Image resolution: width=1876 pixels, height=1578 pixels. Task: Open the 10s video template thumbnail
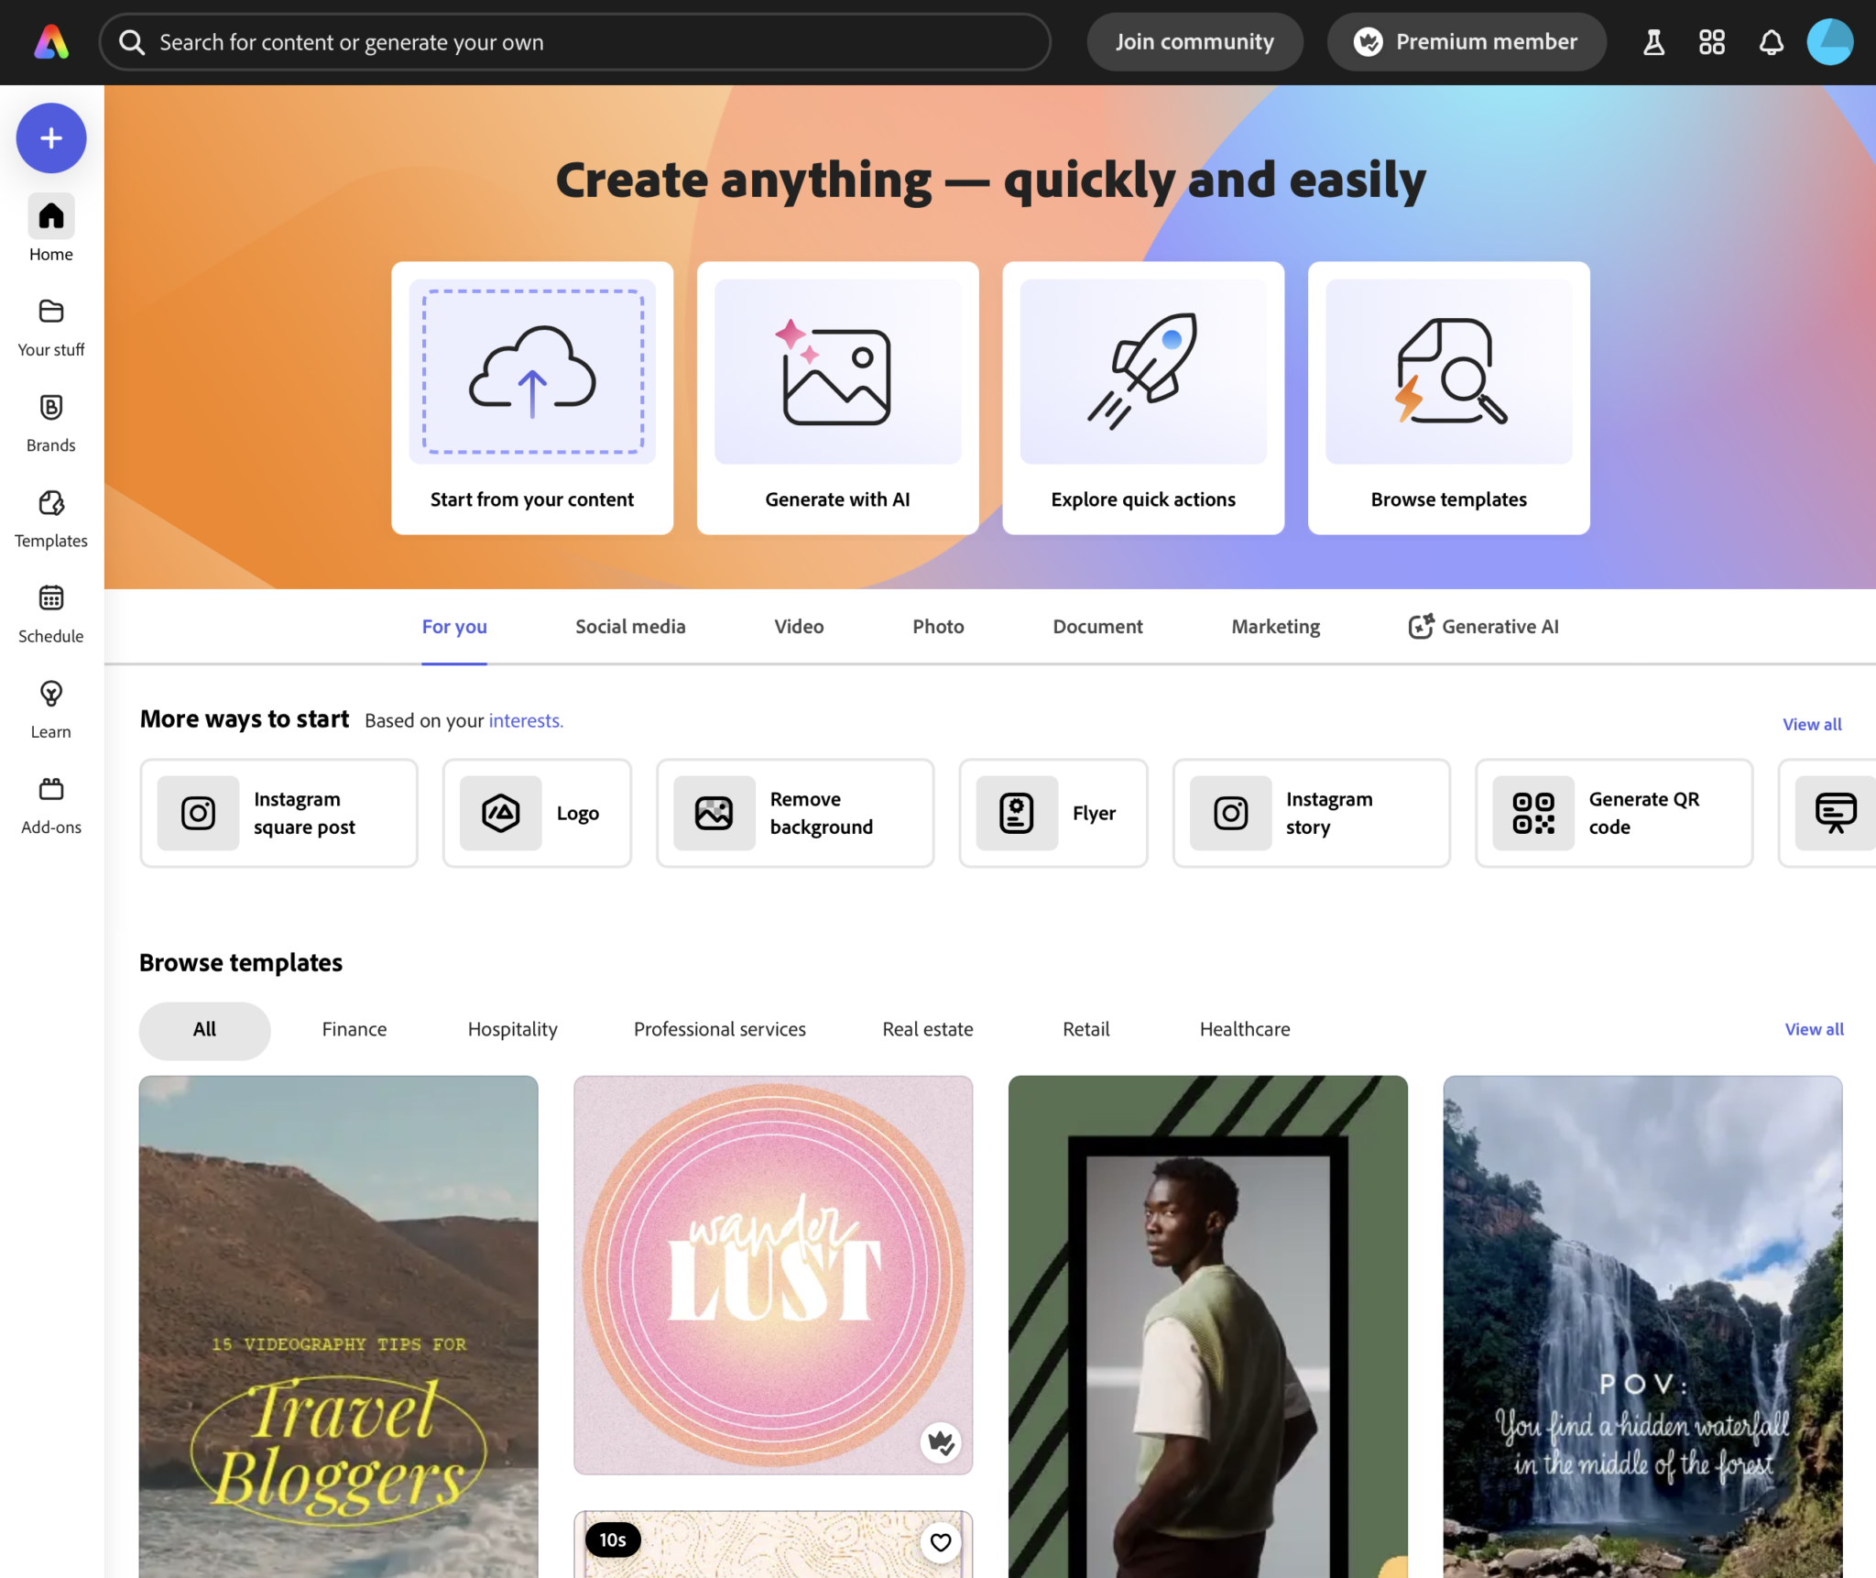pos(773,1544)
